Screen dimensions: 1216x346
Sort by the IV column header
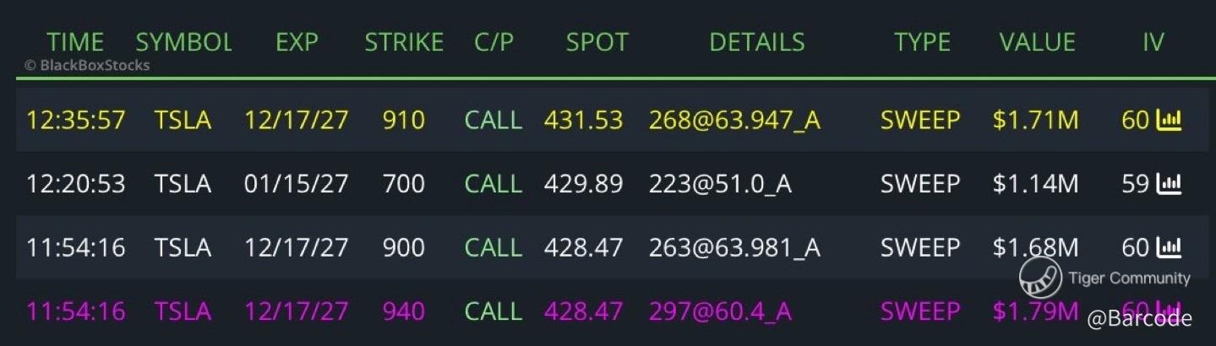[x=1153, y=42]
